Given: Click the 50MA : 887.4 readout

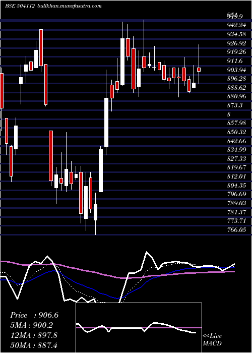Looking at the screenshot, I should pyautogui.click(x=34, y=345).
